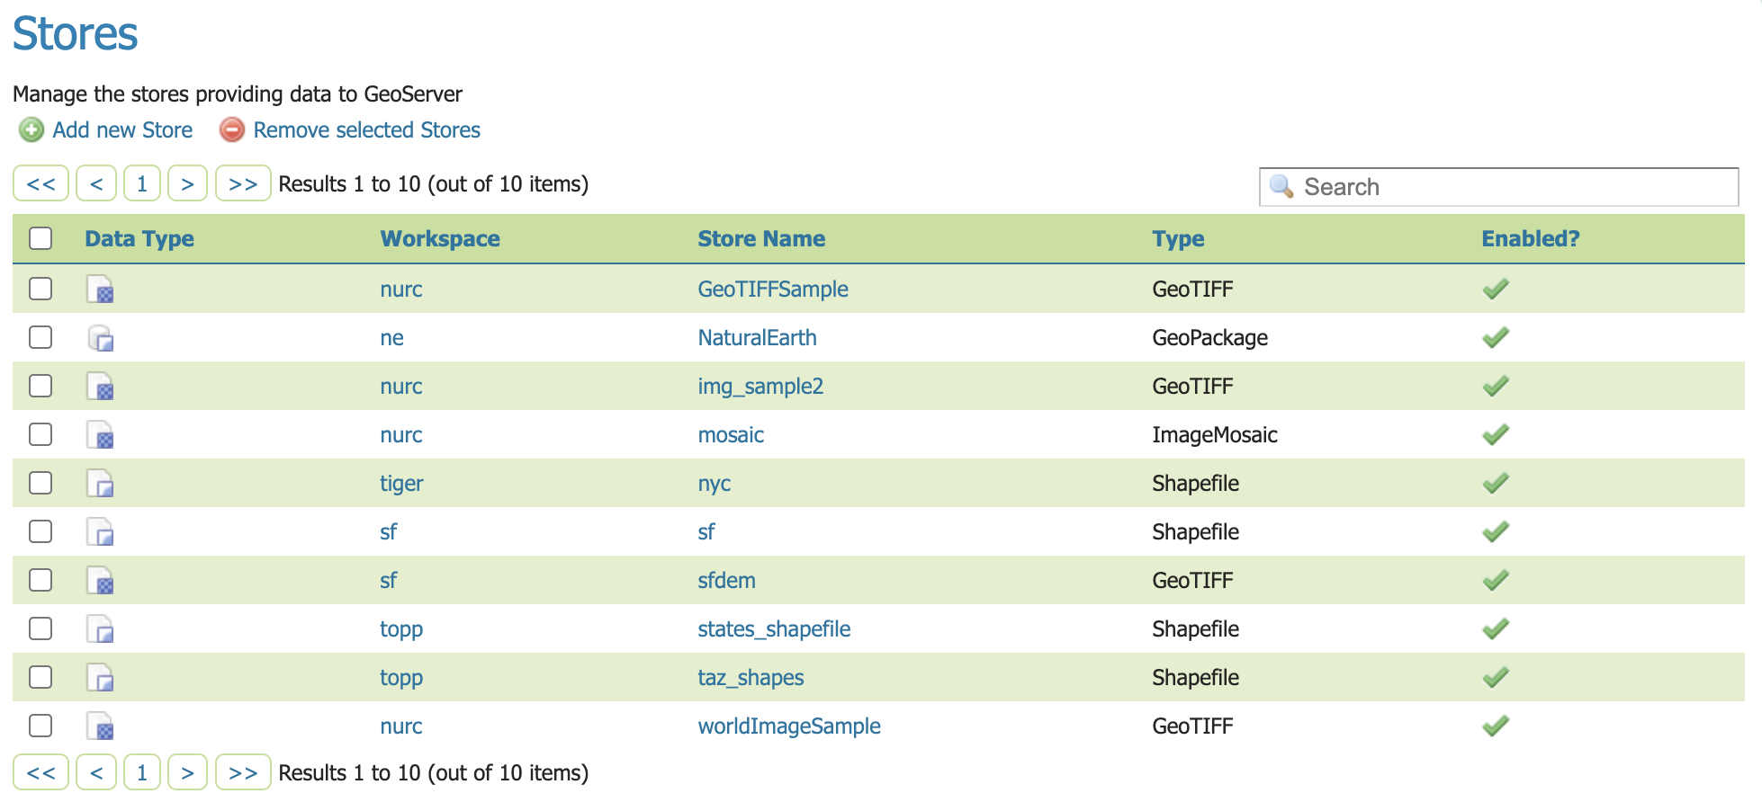This screenshot has height=811, width=1762.
Task: Click the green Add new Store icon
Action: point(31,130)
